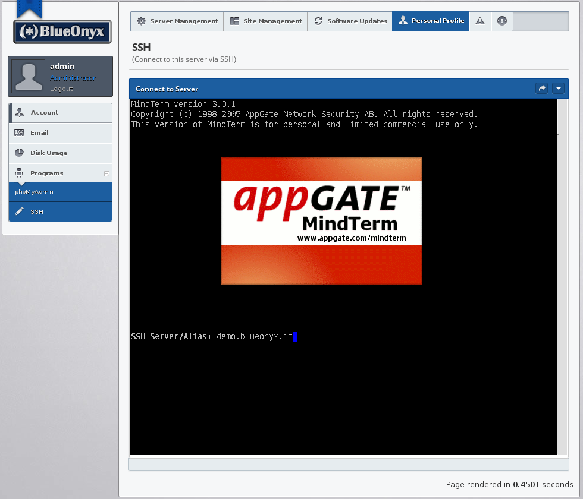Open phpMyAdmin from Programs submenu
This screenshot has width=583, height=499.
tap(60, 192)
